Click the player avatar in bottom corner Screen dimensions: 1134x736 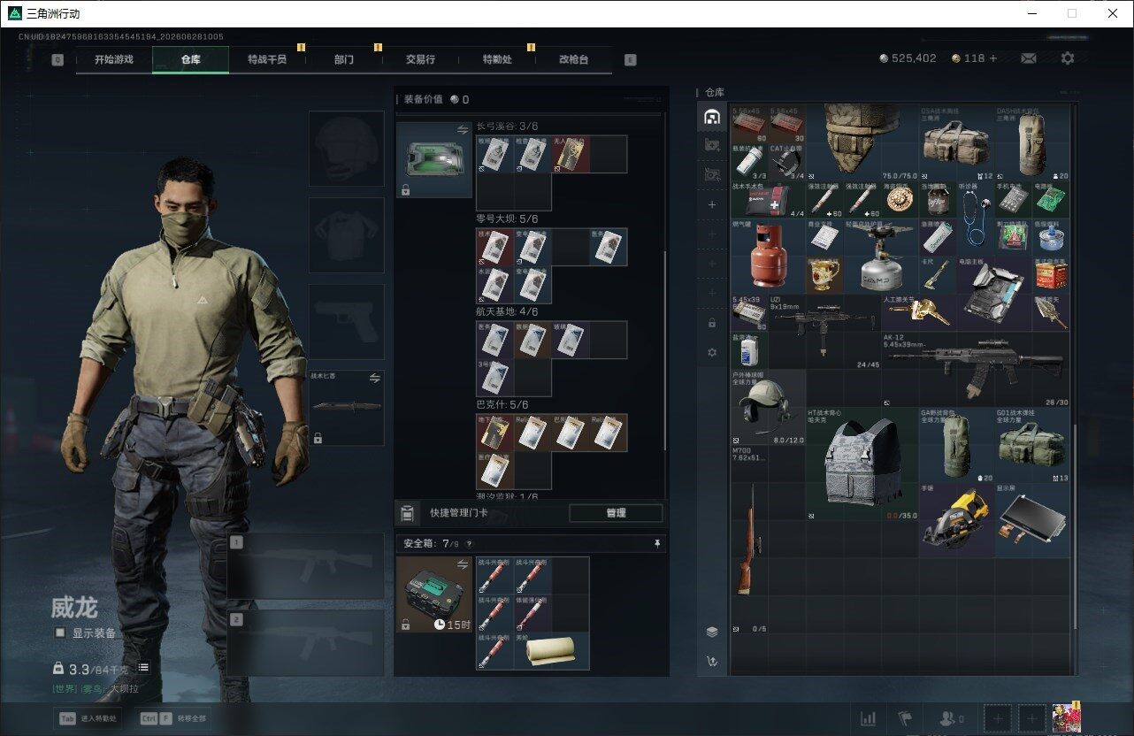(1067, 718)
